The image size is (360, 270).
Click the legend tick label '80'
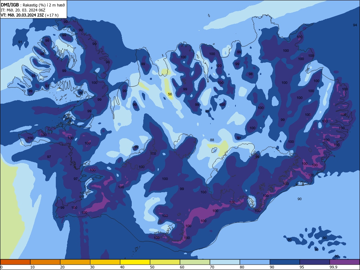[242, 267]
